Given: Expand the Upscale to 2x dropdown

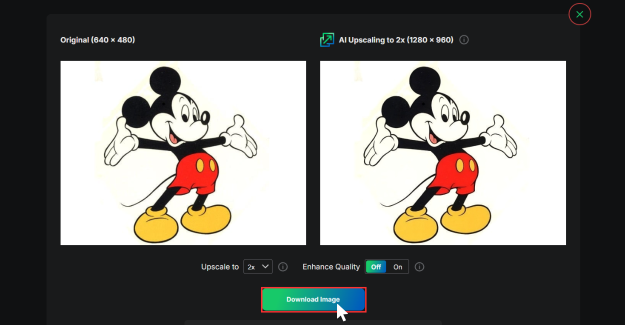Looking at the screenshot, I should 258,266.
